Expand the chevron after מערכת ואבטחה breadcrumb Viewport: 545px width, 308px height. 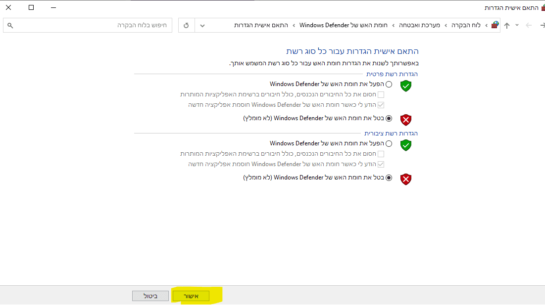click(393, 25)
